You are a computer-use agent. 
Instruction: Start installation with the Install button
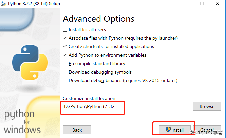pos(175,130)
